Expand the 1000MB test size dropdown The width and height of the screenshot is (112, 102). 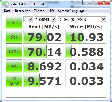[54, 19]
